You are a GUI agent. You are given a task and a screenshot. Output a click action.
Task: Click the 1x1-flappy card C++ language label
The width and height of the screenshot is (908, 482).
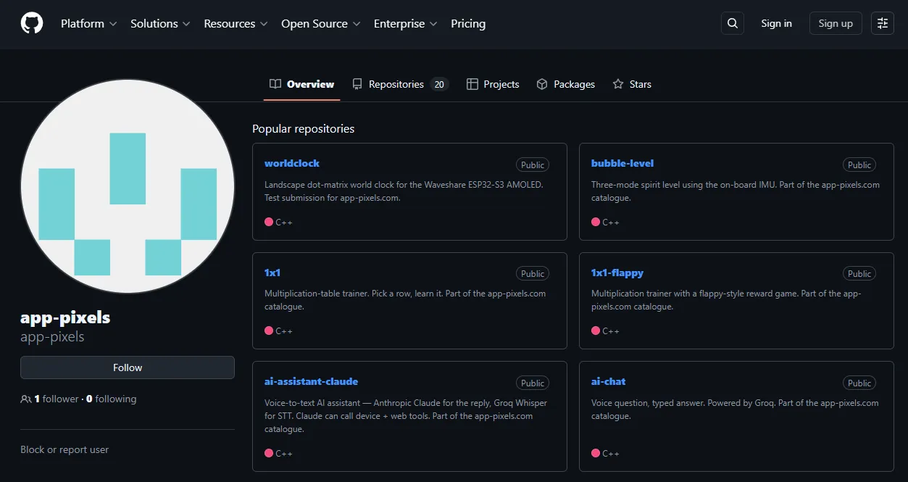coord(611,331)
